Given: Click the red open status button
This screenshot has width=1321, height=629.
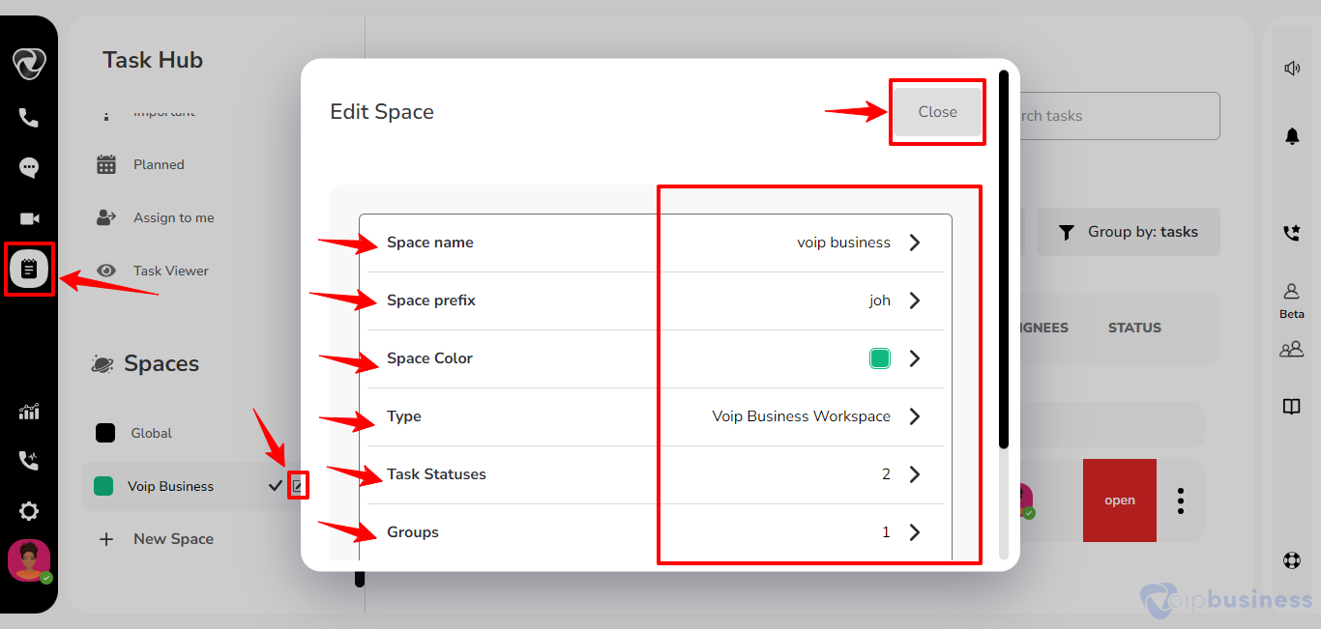Looking at the screenshot, I should tap(1120, 500).
